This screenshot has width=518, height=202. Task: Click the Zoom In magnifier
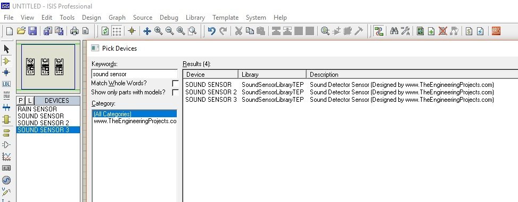(159, 31)
